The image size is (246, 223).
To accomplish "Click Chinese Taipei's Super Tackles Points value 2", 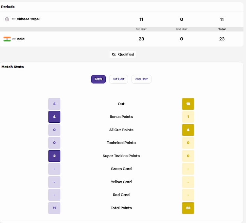I will point(54,156).
